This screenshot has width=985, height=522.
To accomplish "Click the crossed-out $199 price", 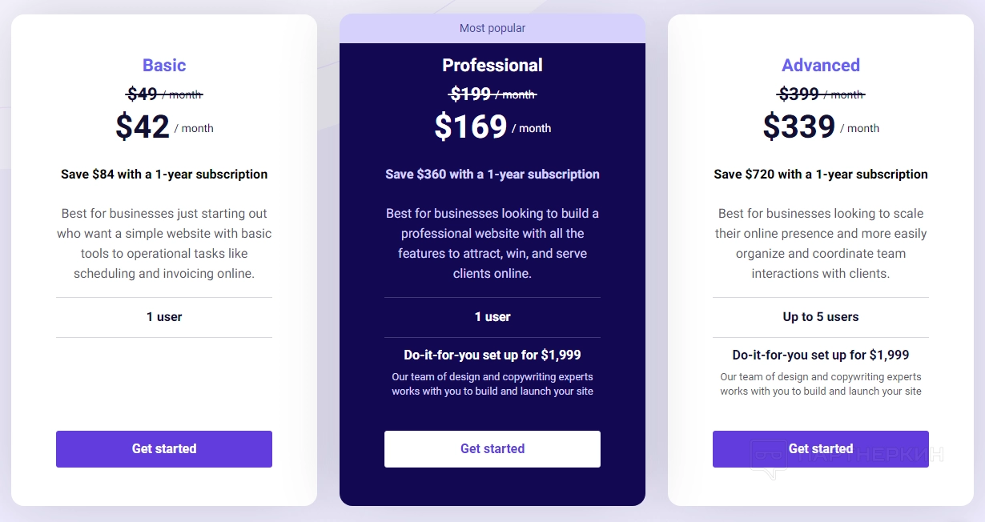I will click(x=471, y=94).
